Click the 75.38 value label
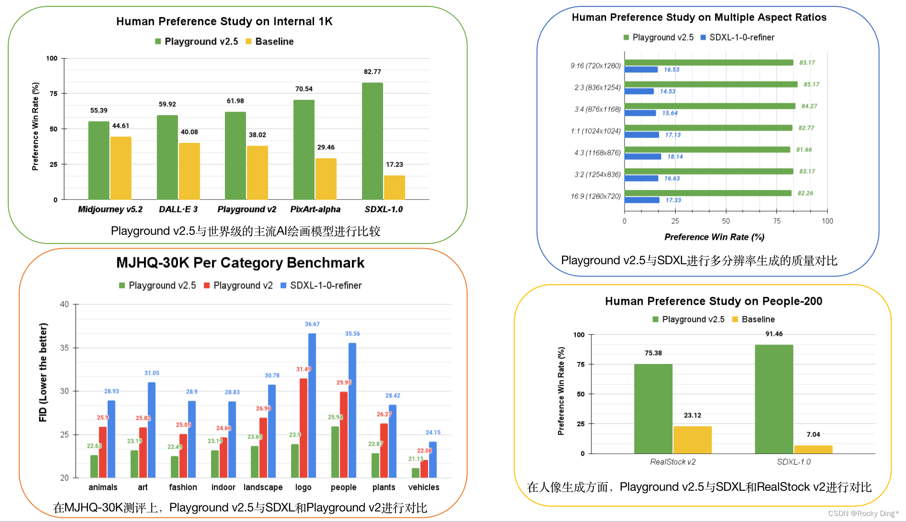Image resolution: width=906 pixels, height=522 pixels. [653, 353]
